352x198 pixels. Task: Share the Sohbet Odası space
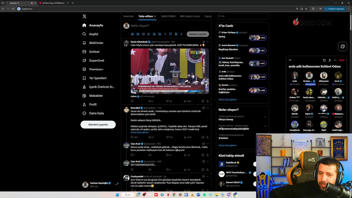(330, 60)
